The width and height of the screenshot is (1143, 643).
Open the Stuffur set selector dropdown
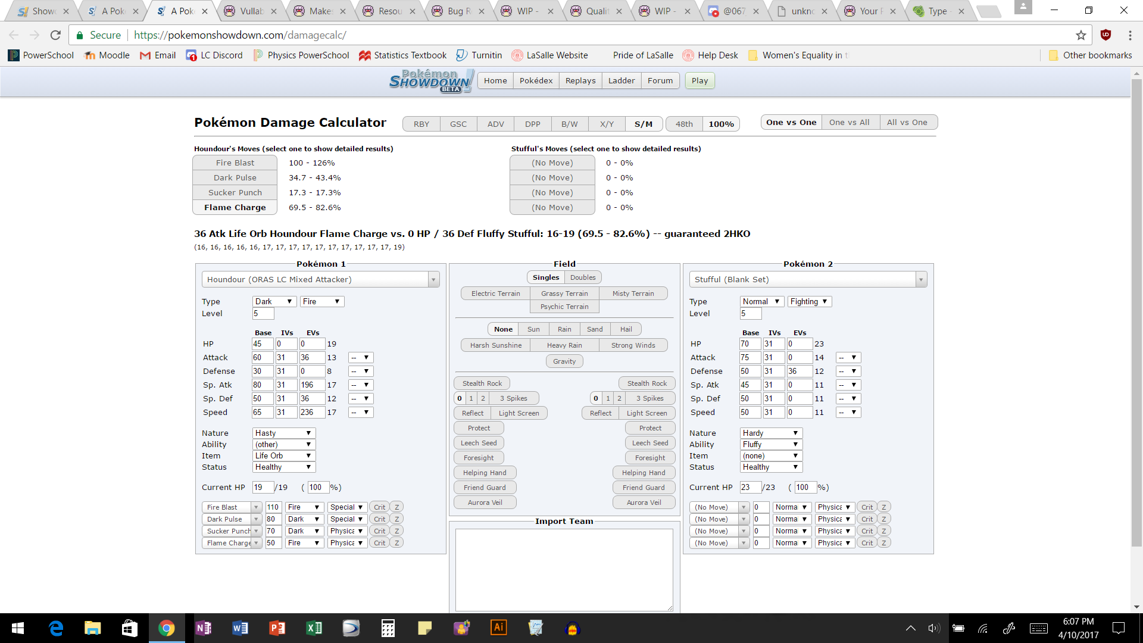808,279
